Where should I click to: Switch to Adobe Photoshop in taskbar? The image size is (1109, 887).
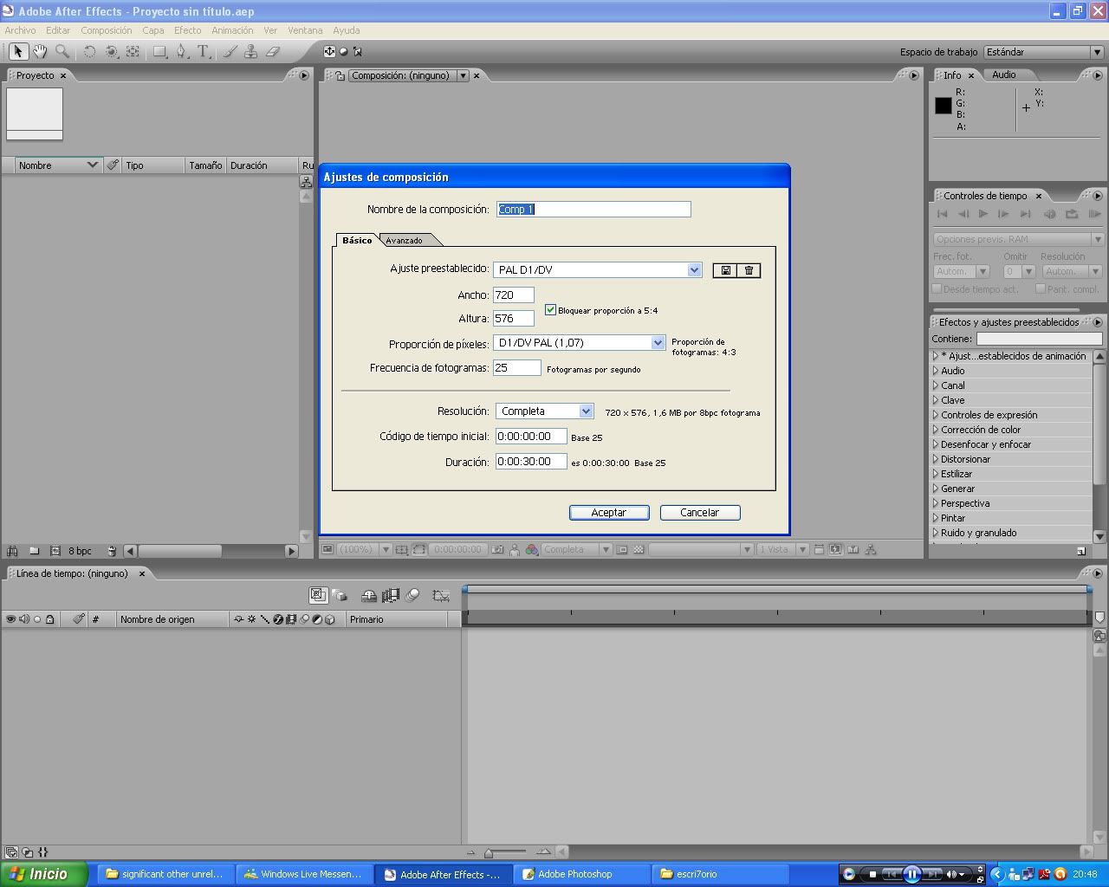point(582,874)
